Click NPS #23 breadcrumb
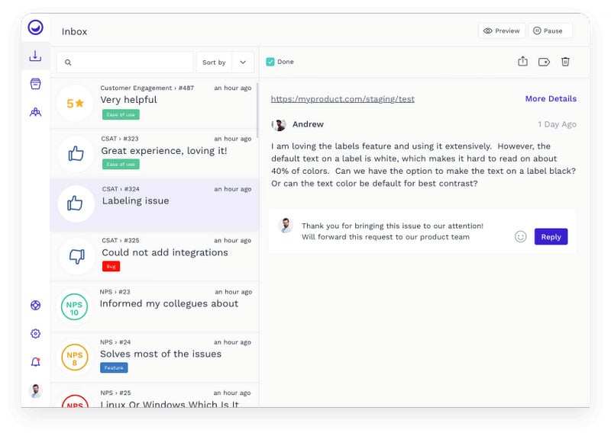The height and width of the screenshot is (436, 611). click(115, 292)
